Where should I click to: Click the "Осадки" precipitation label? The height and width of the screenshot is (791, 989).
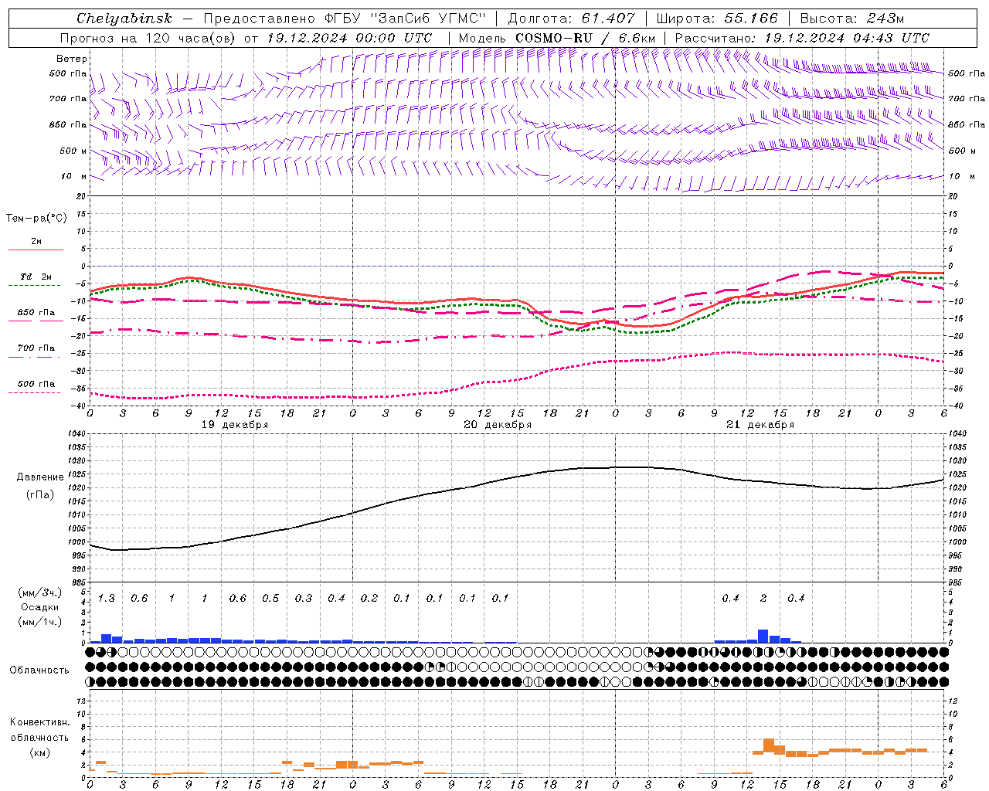coord(40,607)
